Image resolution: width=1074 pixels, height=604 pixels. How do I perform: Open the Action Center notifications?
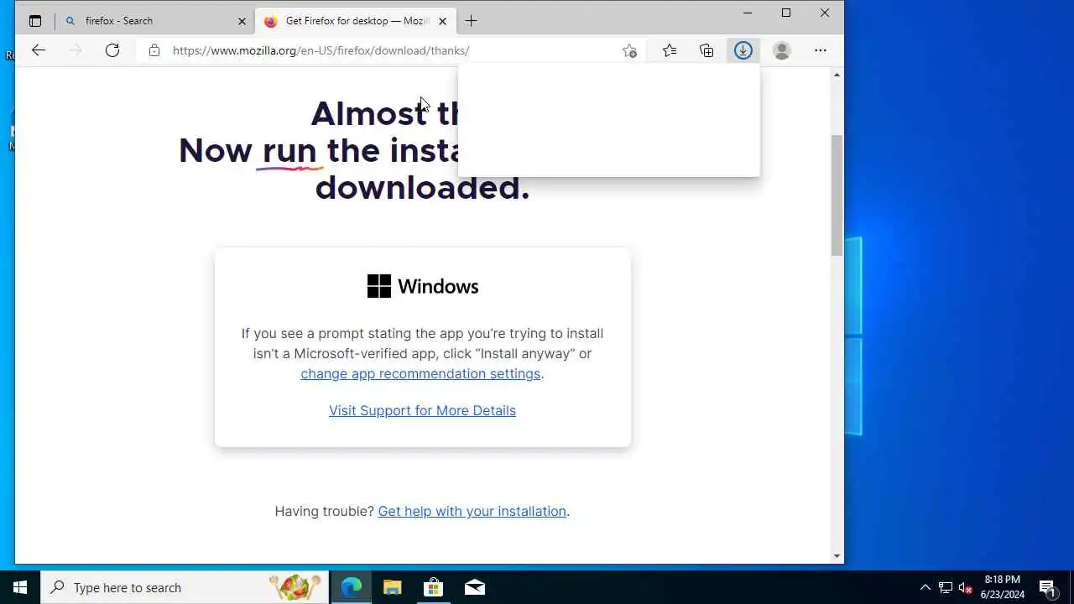[1047, 587]
